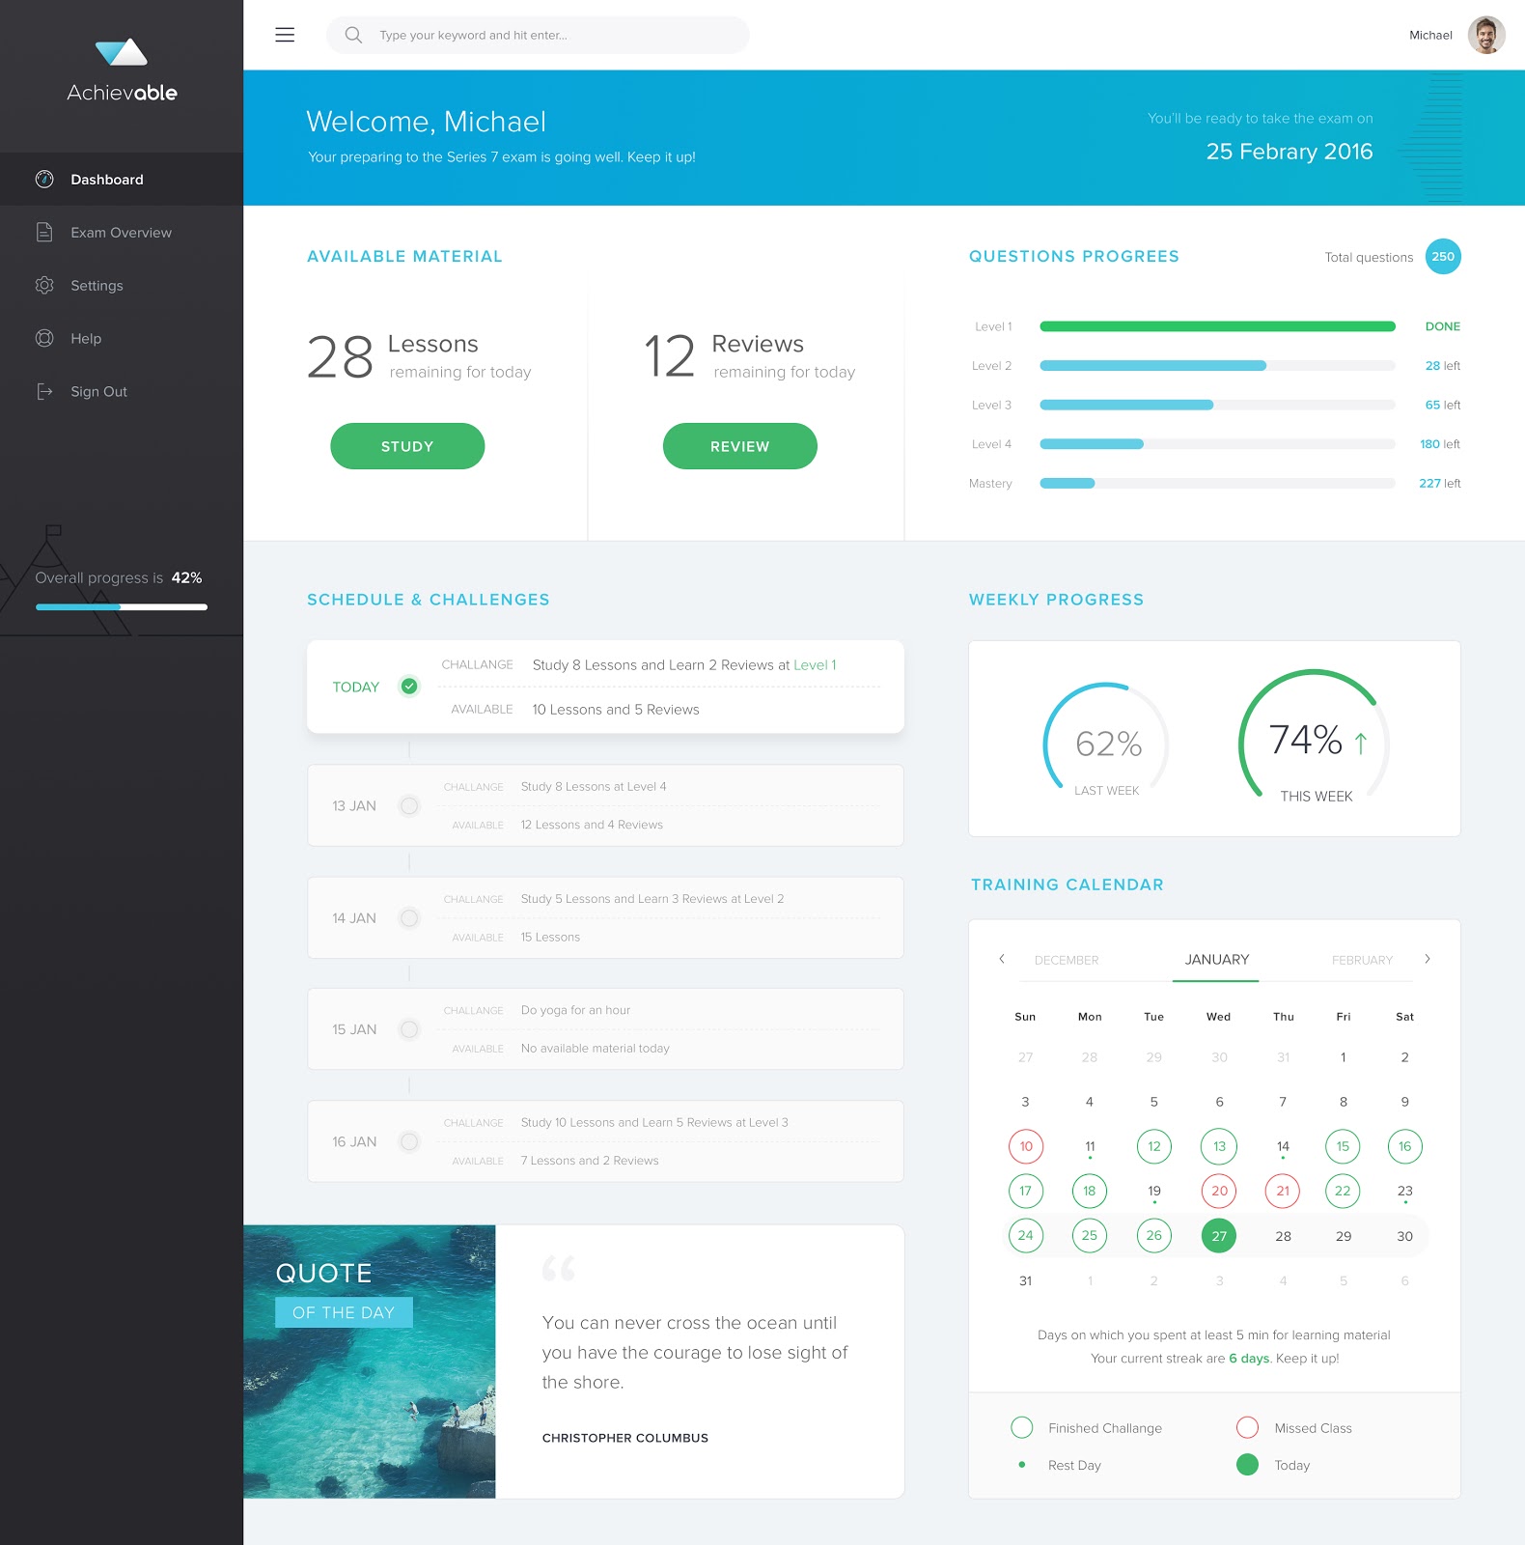1525x1545 pixels.
Task: Check the 16 JAN challenge circle
Action: coord(409,1141)
